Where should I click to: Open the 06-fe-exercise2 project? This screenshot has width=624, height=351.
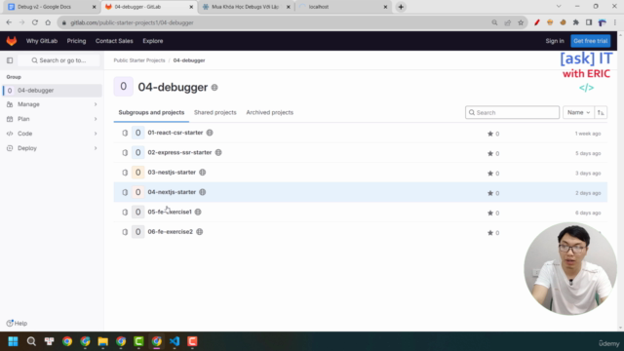click(171, 232)
